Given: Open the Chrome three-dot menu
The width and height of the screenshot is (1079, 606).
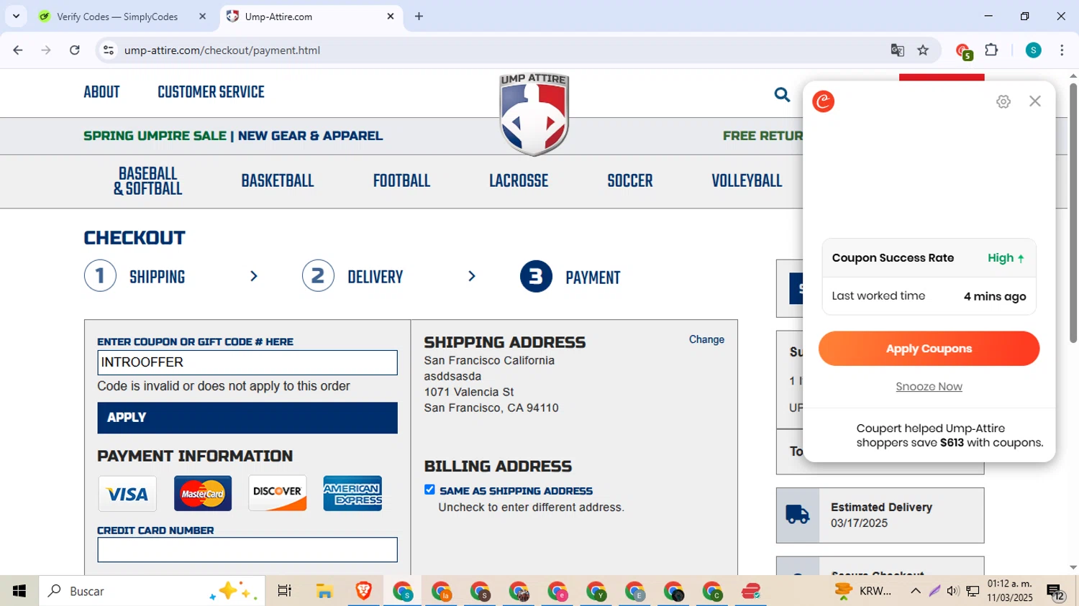Looking at the screenshot, I should [x=1062, y=50].
